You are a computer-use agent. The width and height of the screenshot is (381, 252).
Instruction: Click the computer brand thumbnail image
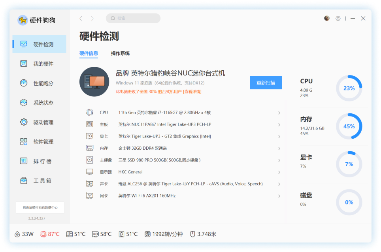click(x=94, y=82)
